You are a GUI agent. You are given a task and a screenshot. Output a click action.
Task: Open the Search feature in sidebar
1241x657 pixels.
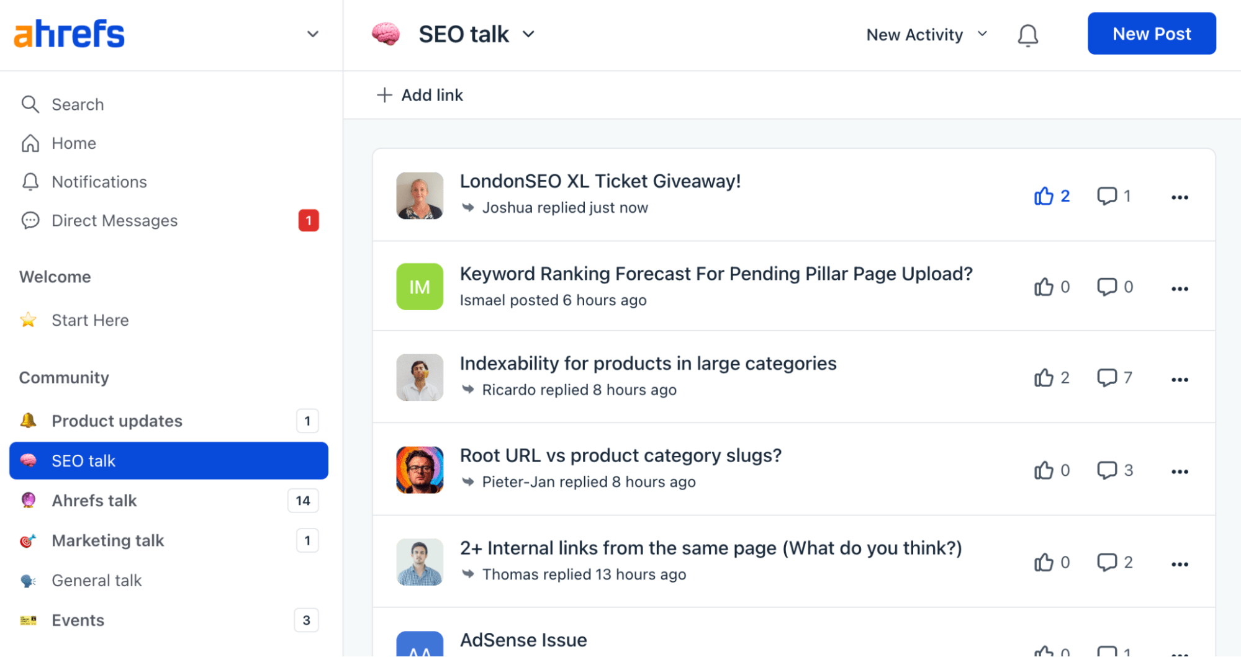click(77, 104)
